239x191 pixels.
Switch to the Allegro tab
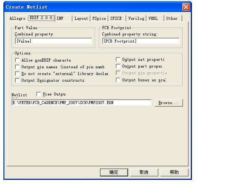(18, 18)
